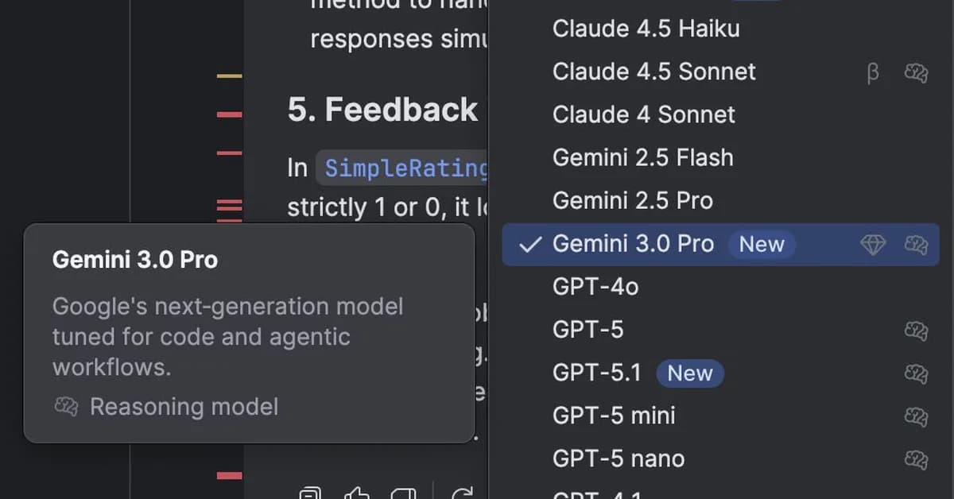Select the Claude 4 Sonnet entry
The height and width of the screenshot is (499, 954).
point(643,114)
